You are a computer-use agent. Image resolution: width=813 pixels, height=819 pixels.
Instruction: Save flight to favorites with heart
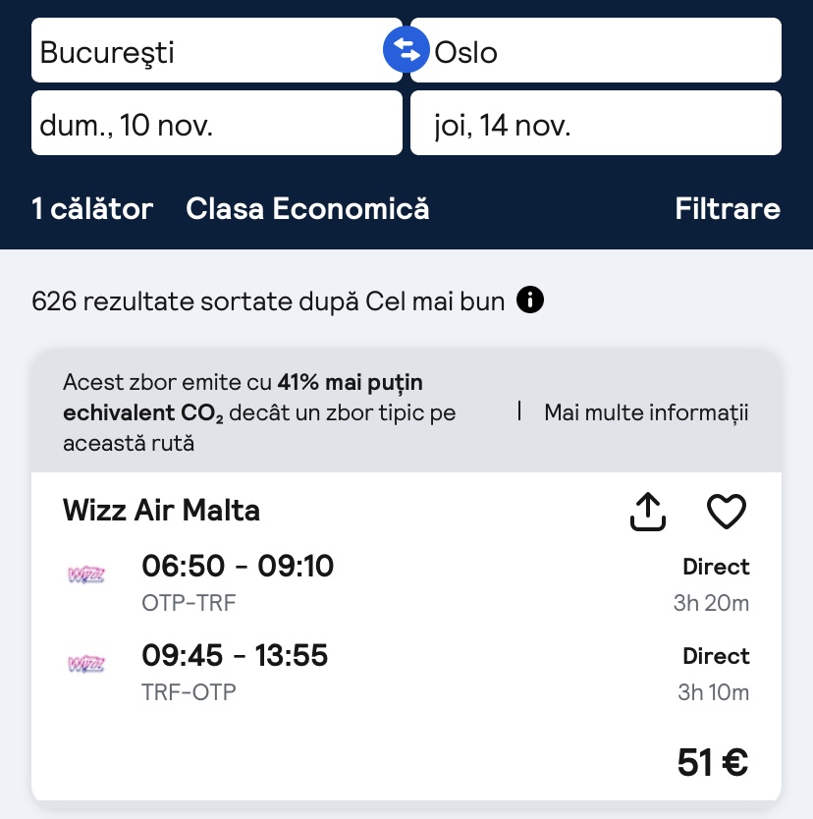[727, 512]
